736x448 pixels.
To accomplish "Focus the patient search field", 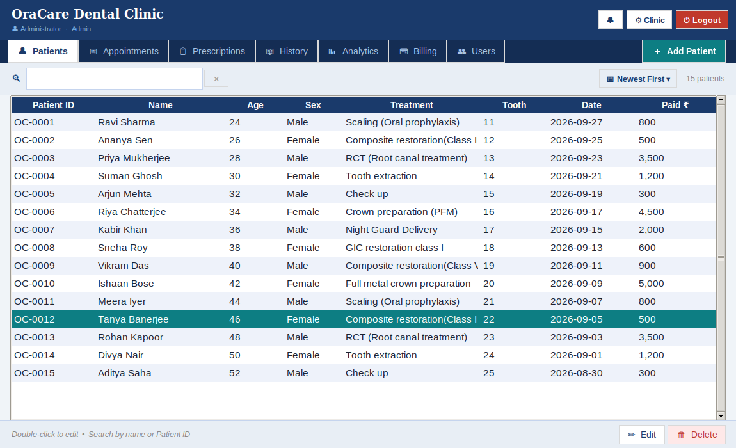I will [115, 79].
